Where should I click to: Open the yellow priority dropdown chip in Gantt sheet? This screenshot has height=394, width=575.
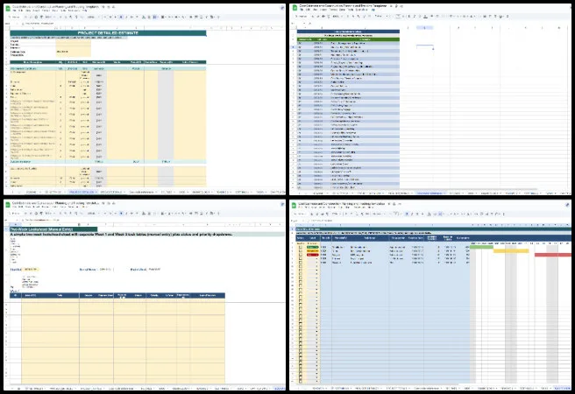point(312,251)
